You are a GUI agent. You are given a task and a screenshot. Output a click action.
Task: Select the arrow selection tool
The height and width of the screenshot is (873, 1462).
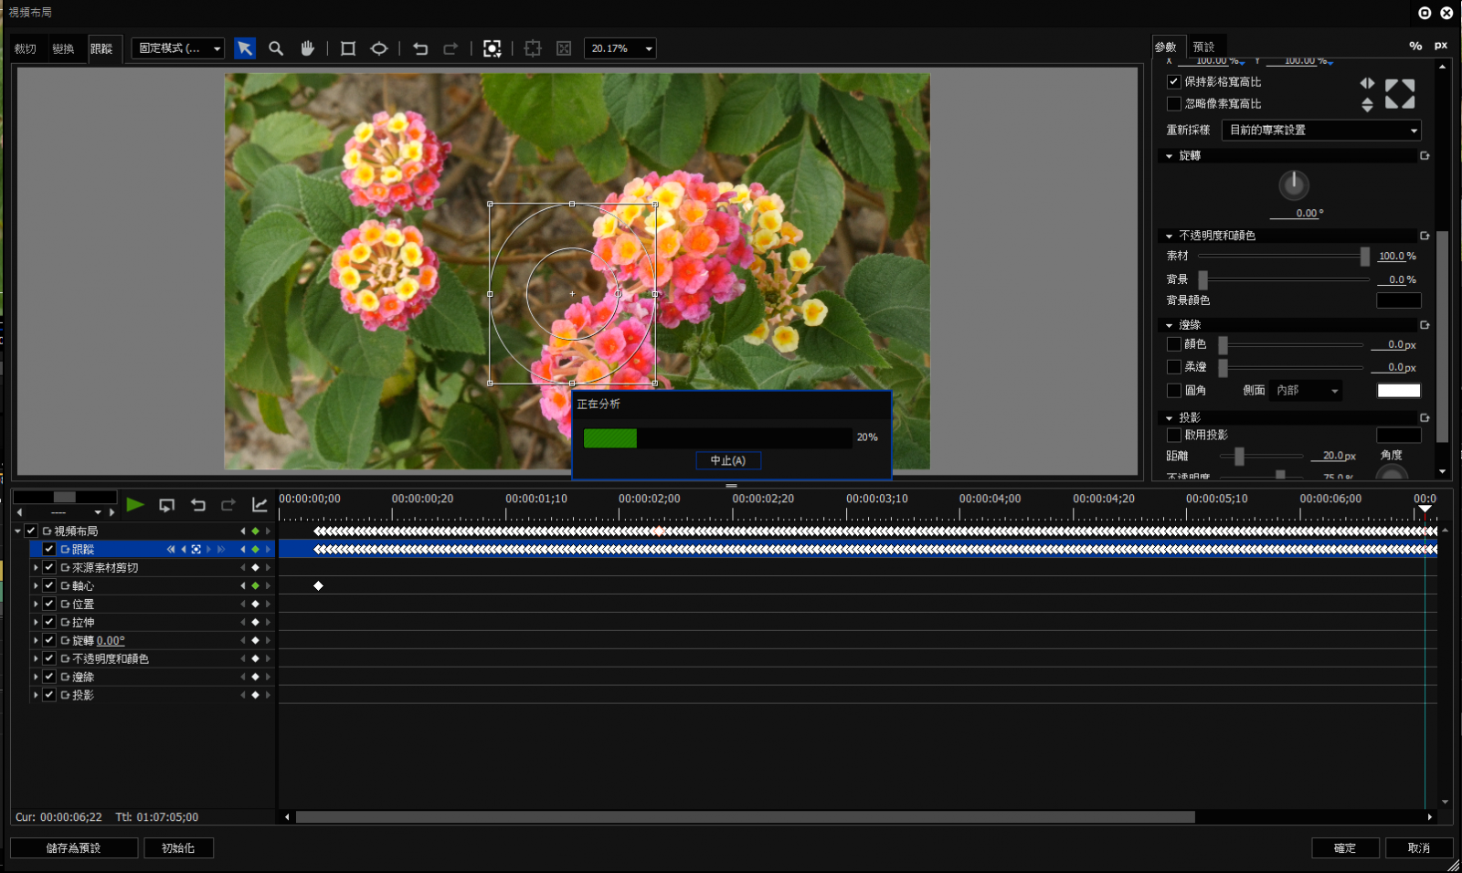245,48
